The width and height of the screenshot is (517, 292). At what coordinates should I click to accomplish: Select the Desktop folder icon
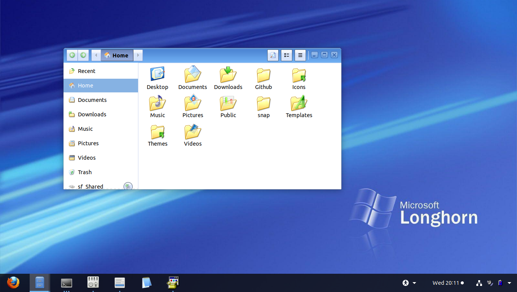coord(157,78)
